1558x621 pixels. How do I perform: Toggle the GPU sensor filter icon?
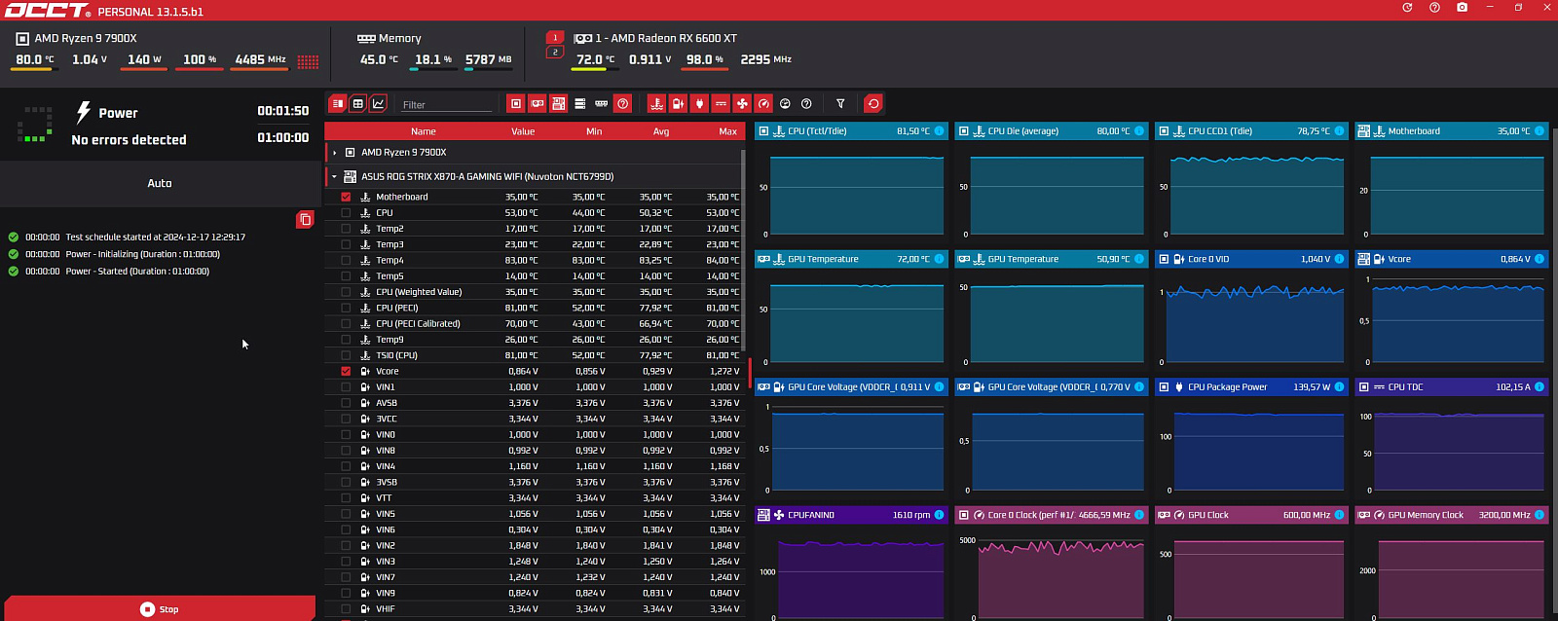click(538, 103)
